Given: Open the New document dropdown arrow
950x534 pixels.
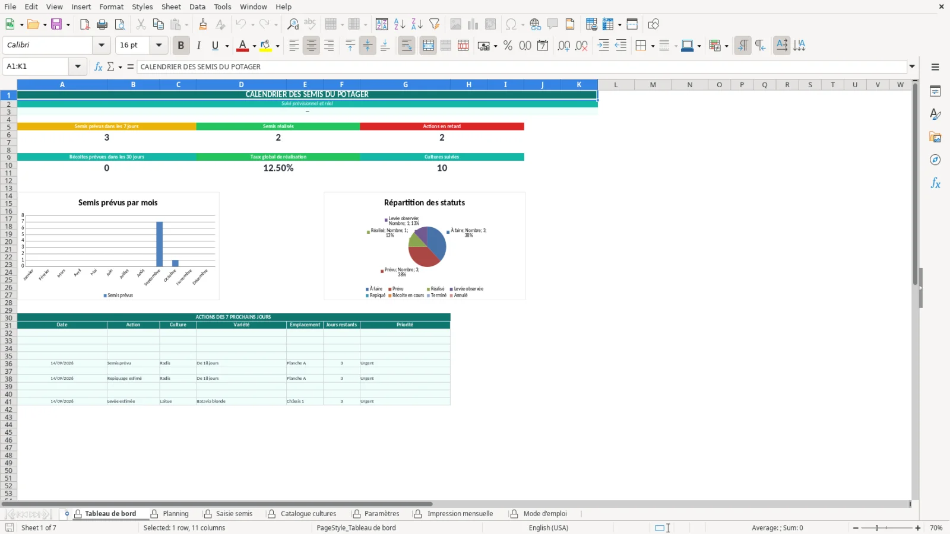Looking at the screenshot, I should click(x=22, y=24).
